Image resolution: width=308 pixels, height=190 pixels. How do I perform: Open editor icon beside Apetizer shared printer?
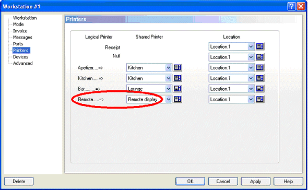[x=177, y=67]
